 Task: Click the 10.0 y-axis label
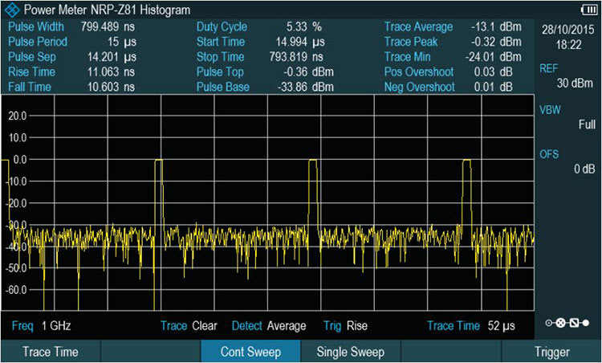pos(18,137)
